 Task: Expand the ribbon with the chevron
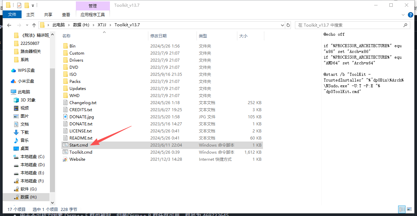pos(403,15)
